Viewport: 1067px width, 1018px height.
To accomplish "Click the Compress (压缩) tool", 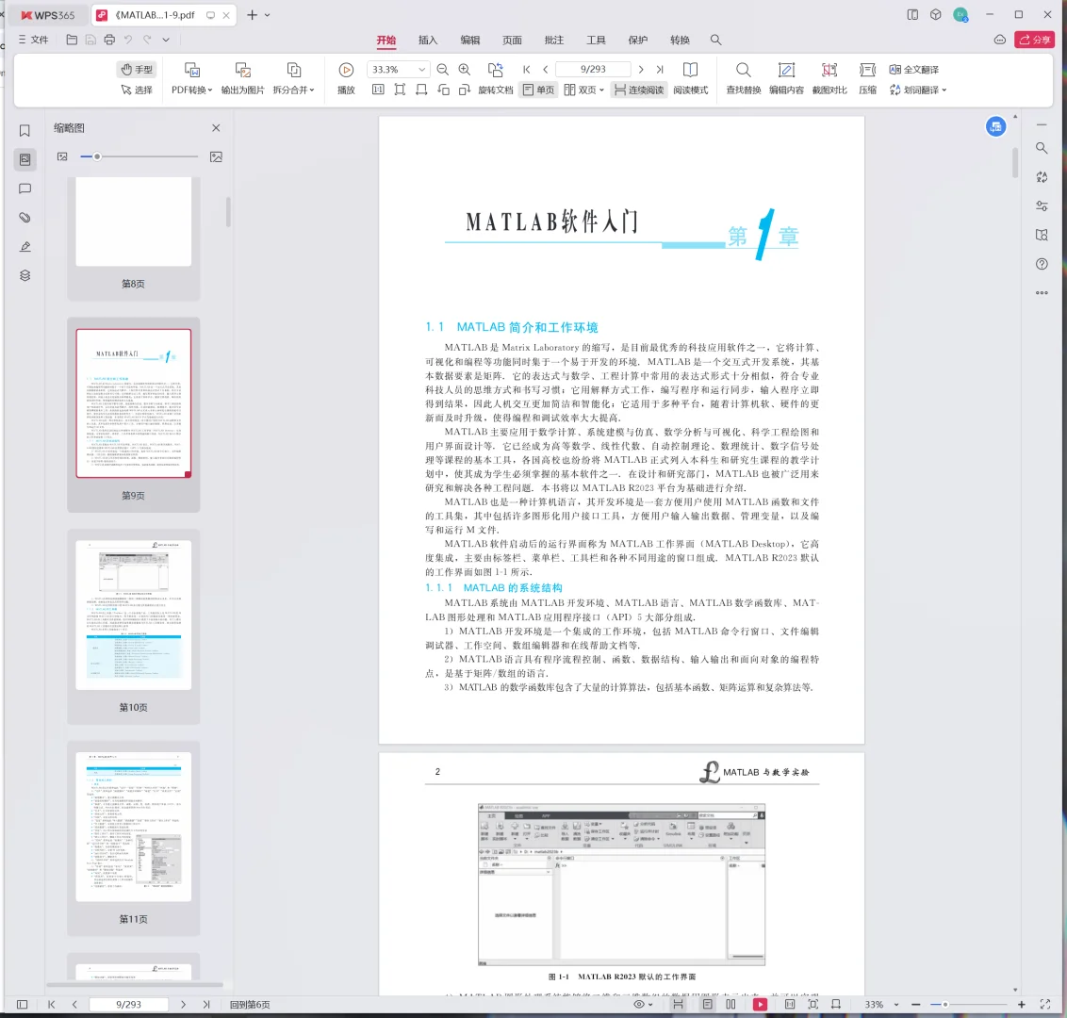I will pyautogui.click(x=867, y=78).
